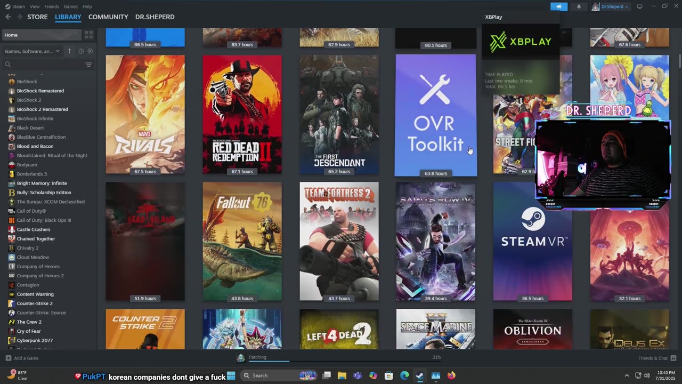Open Firefox from taskbar
Screen dimensions: 682x384
451,375
